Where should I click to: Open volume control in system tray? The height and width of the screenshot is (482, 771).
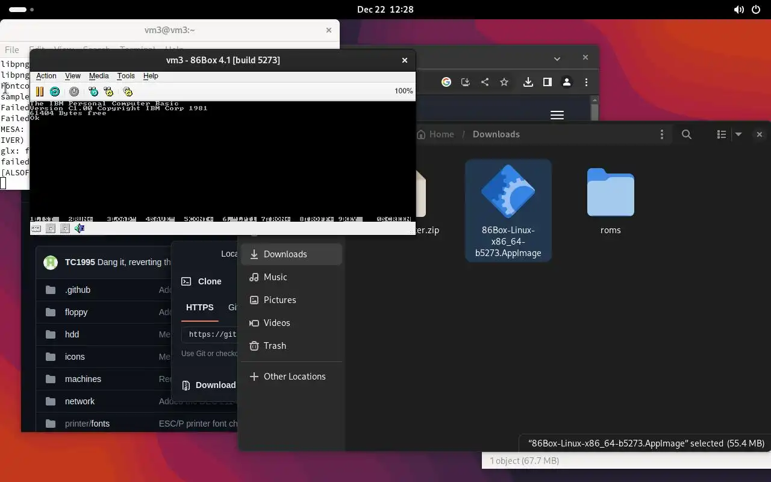(x=739, y=10)
